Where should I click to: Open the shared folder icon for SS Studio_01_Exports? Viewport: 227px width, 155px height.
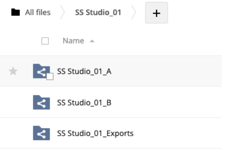(41, 133)
